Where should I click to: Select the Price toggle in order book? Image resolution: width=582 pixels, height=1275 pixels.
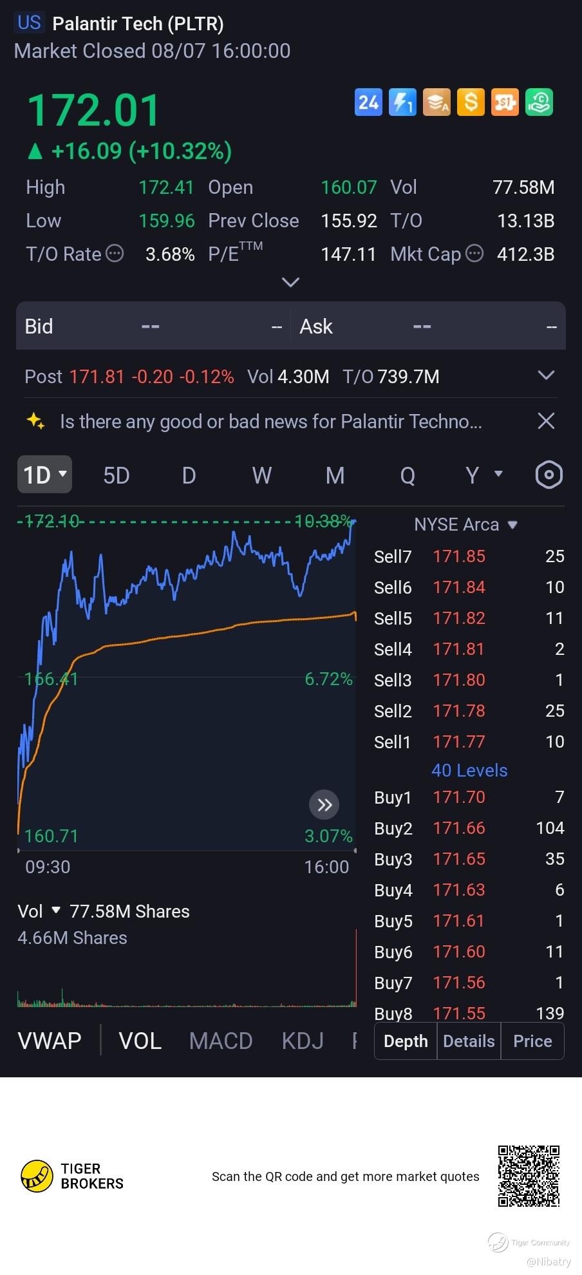click(532, 1041)
